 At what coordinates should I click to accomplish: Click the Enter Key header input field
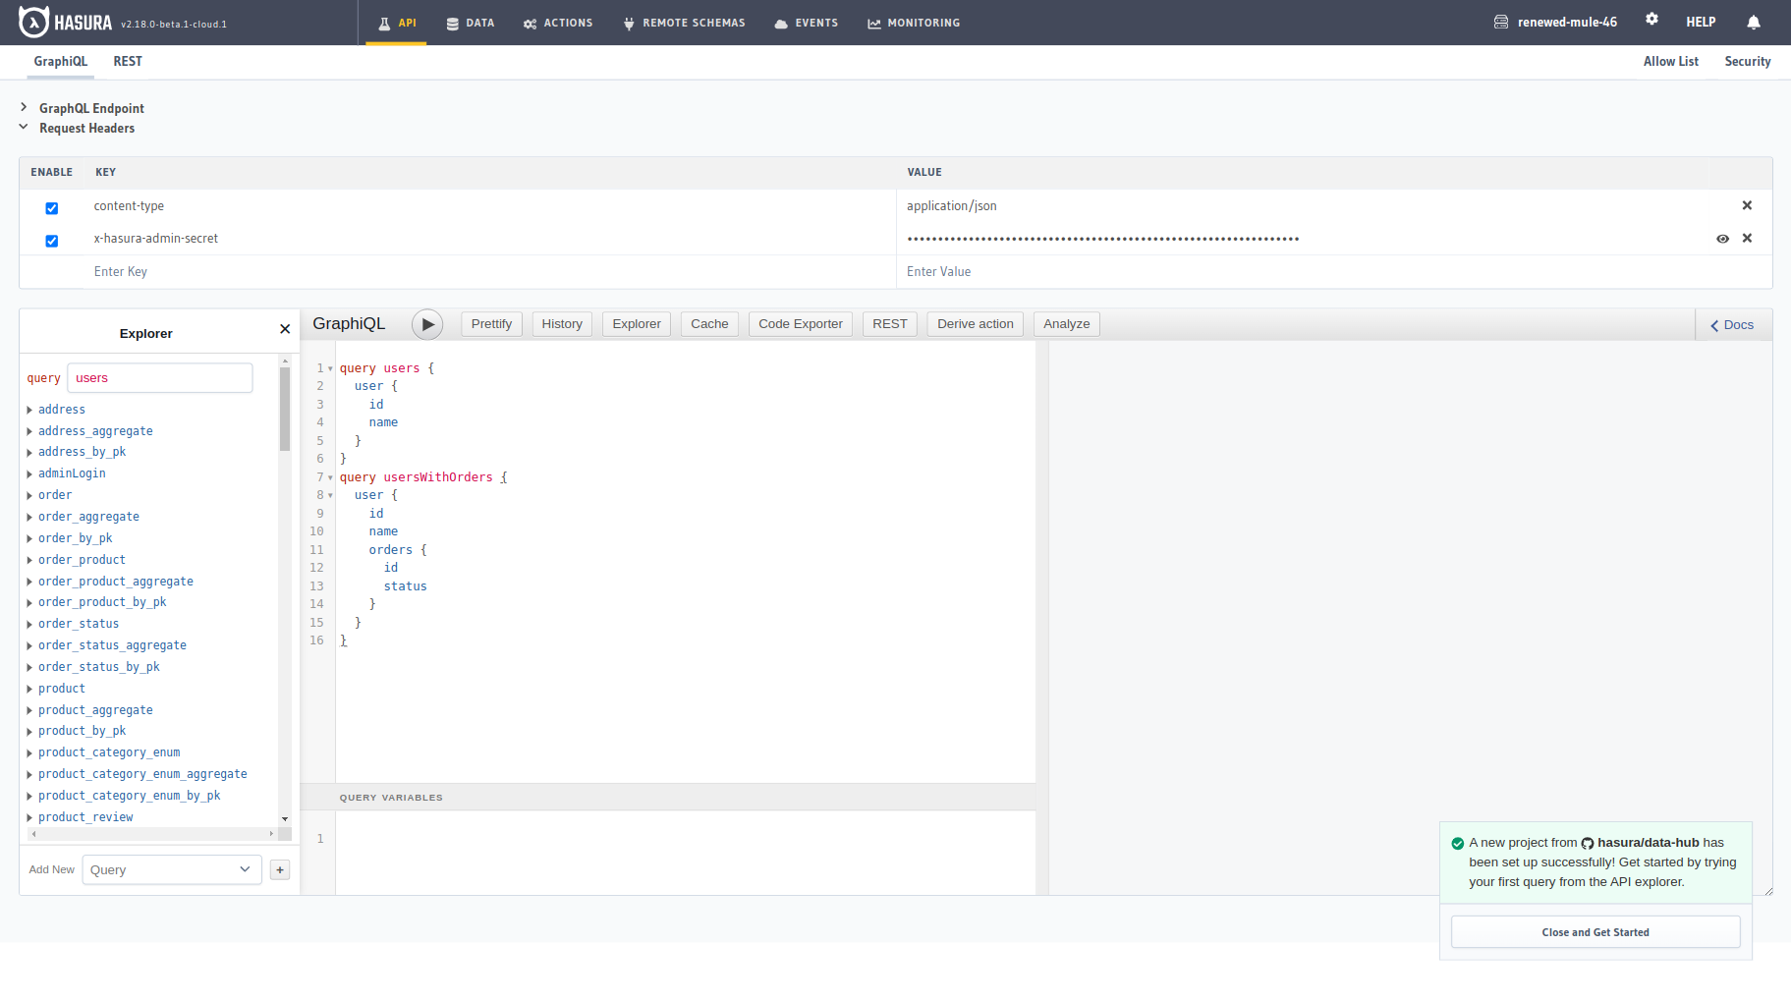196,271
